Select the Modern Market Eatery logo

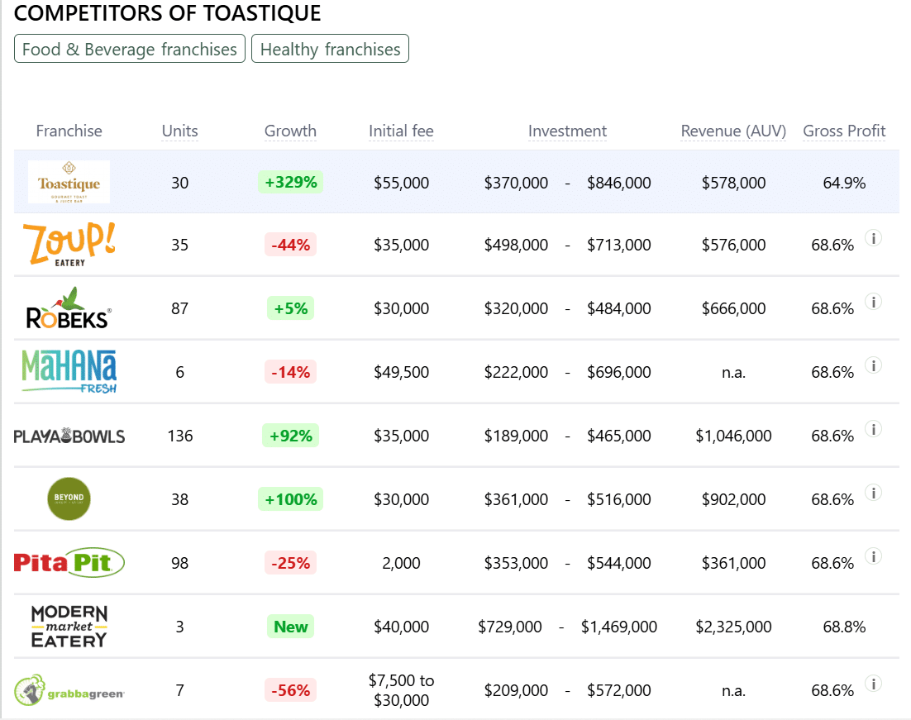click(x=69, y=627)
